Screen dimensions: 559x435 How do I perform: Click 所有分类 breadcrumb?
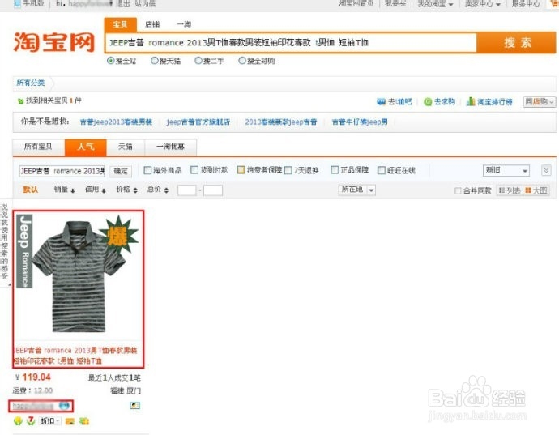[31, 83]
